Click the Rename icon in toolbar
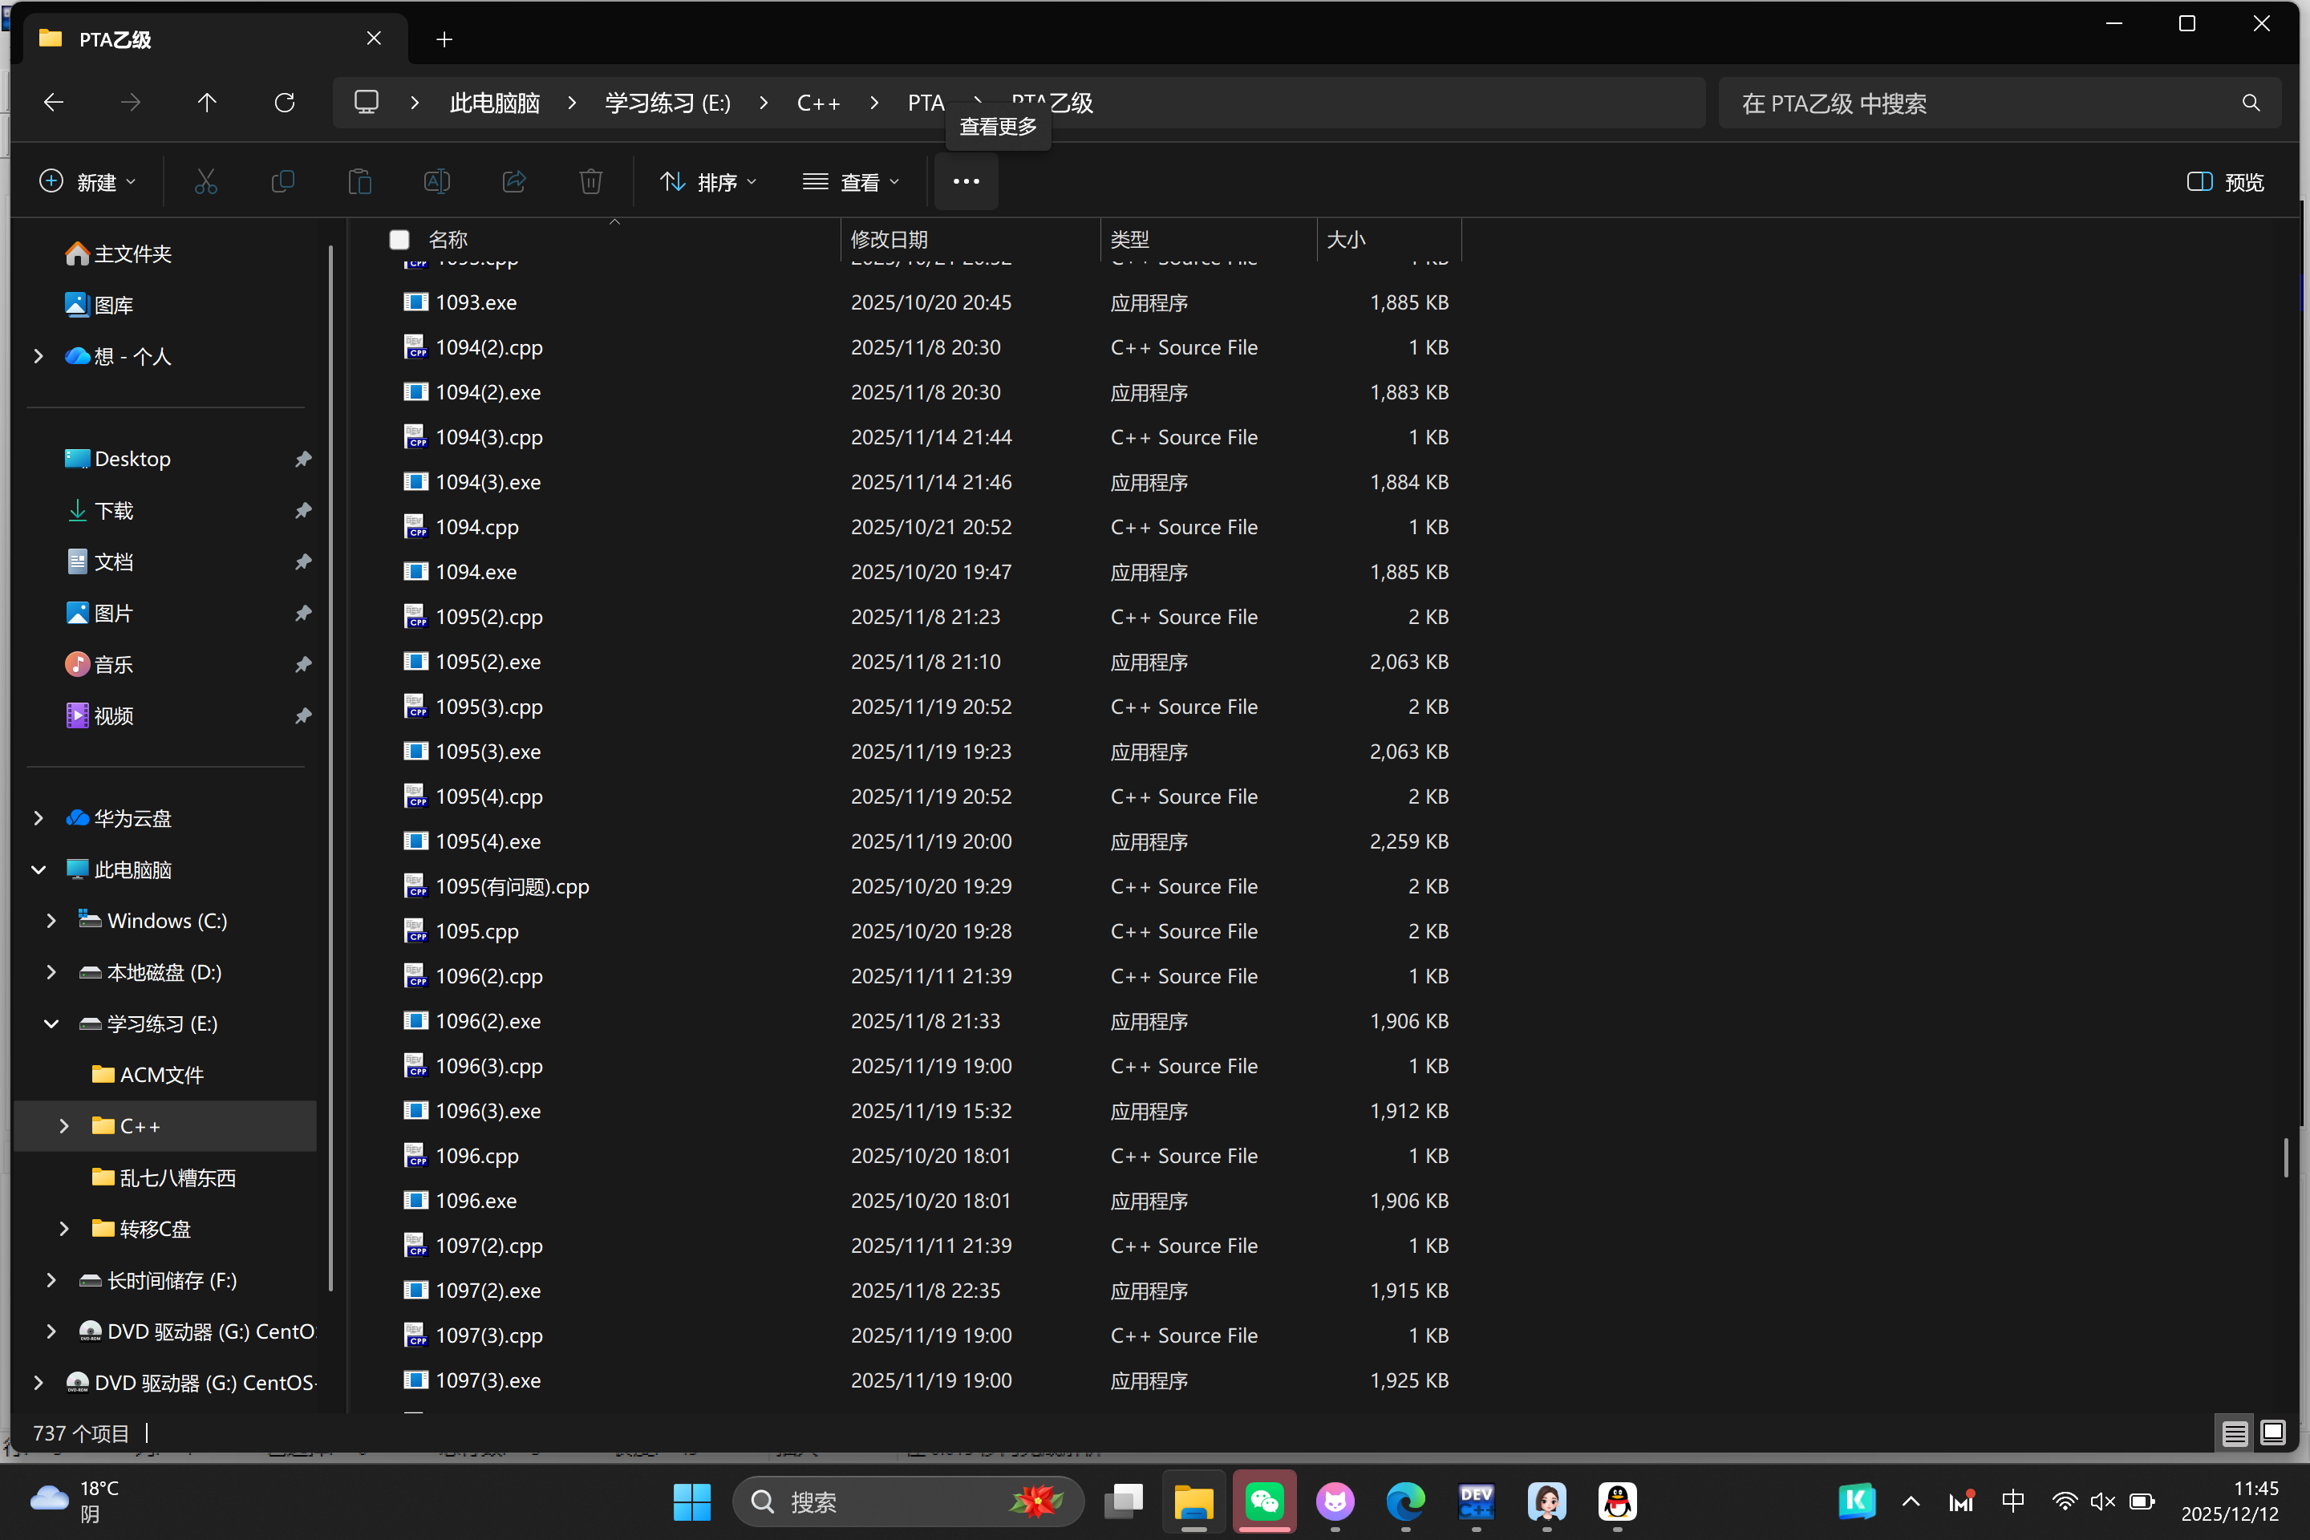Image resolution: width=2310 pixels, height=1540 pixels. pyautogui.click(x=437, y=182)
